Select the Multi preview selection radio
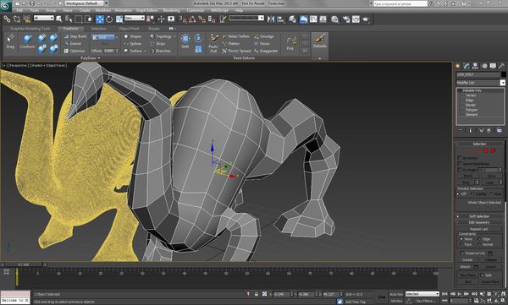The height and width of the screenshot is (305, 508). (491, 193)
